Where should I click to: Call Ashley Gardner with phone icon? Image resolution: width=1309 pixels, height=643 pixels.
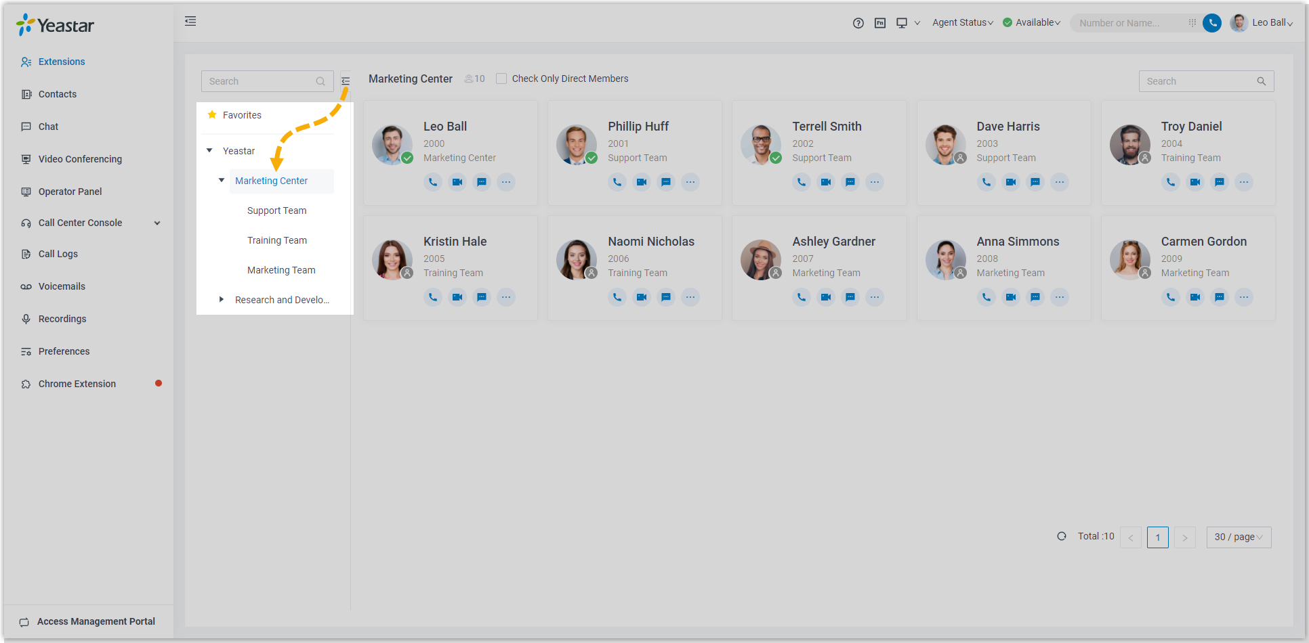(x=802, y=297)
